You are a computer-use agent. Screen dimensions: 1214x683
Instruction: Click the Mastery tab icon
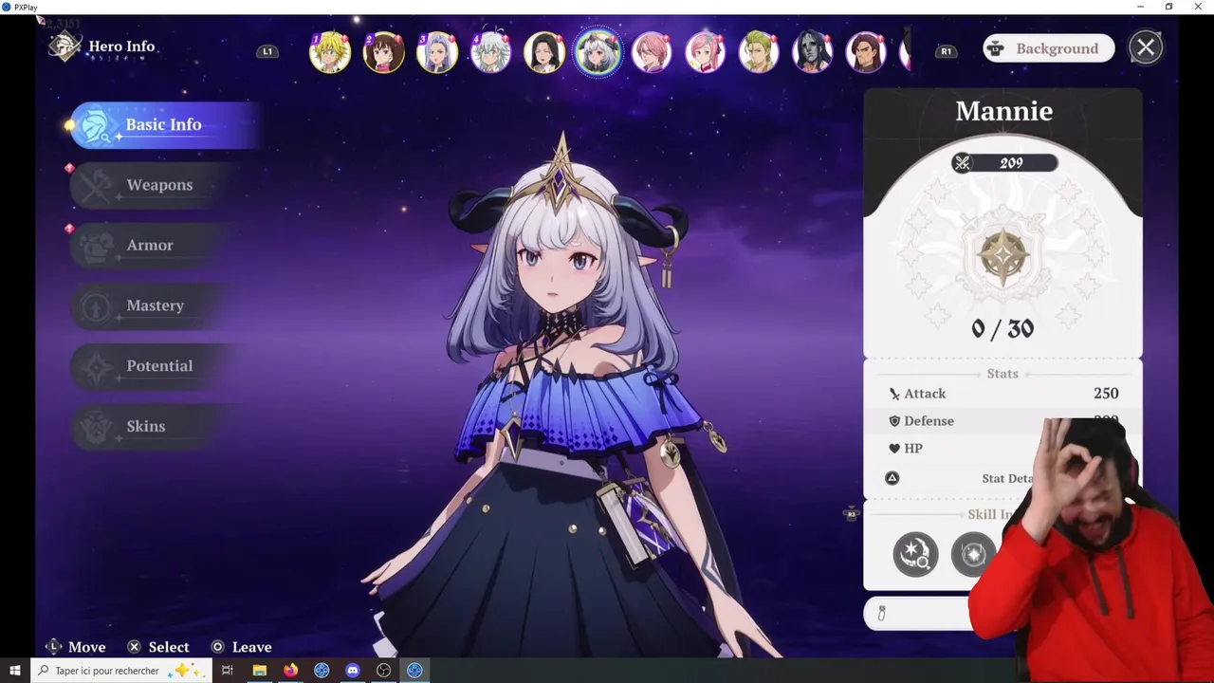point(96,306)
